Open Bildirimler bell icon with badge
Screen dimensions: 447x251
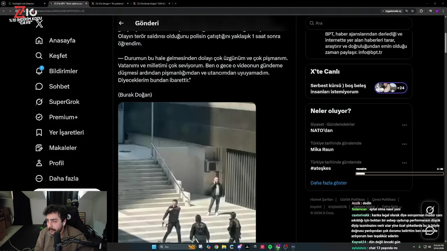coord(39,71)
